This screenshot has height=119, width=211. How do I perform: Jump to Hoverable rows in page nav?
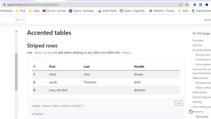click(x=203, y=59)
